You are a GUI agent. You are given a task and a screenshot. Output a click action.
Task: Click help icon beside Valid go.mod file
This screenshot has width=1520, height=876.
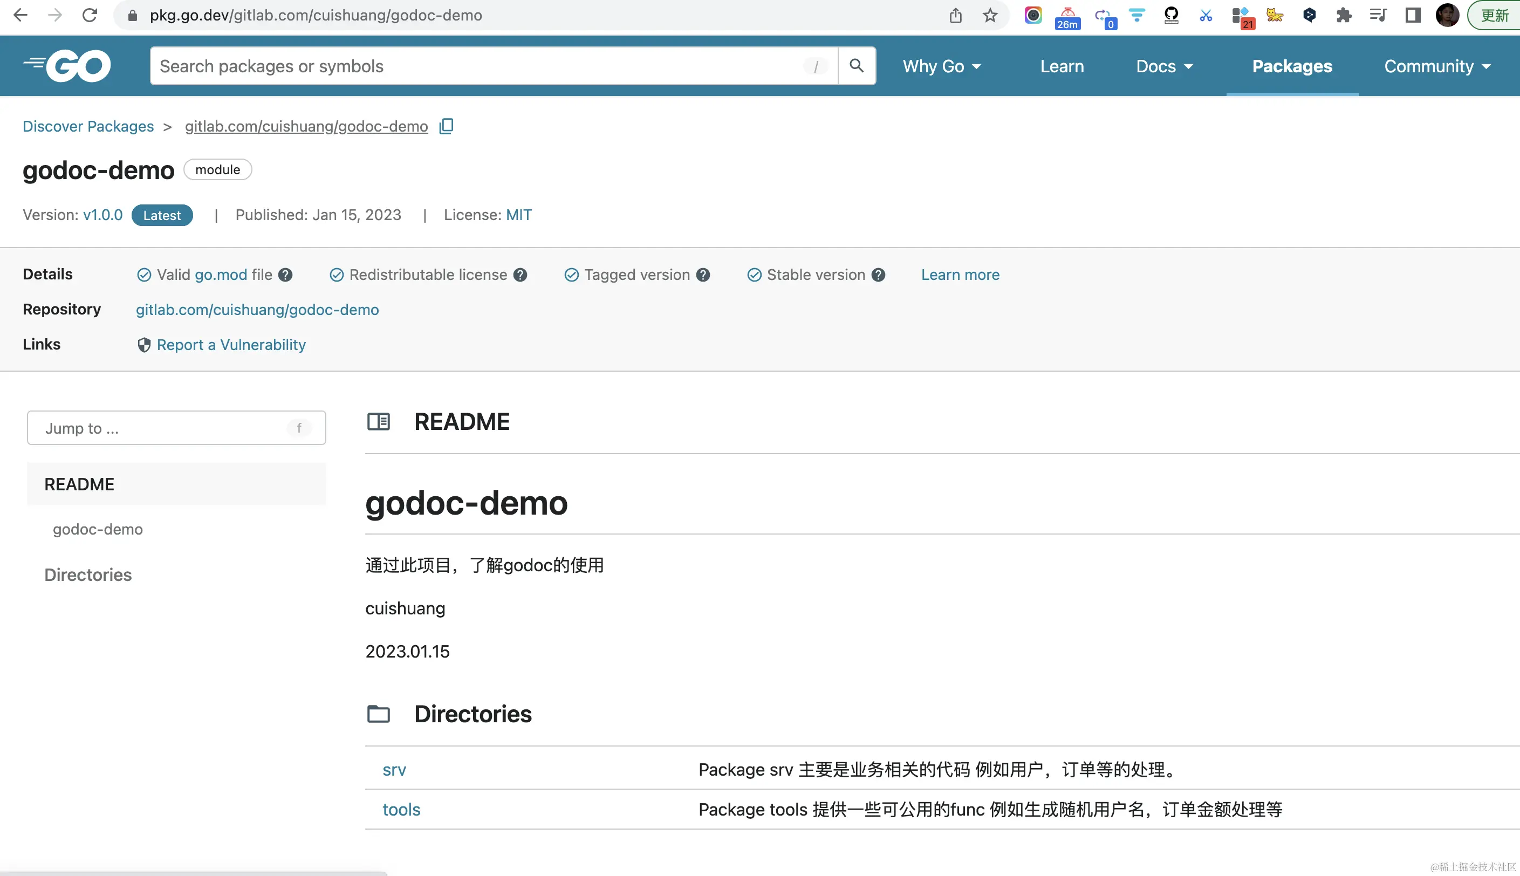[x=286, y=275]
